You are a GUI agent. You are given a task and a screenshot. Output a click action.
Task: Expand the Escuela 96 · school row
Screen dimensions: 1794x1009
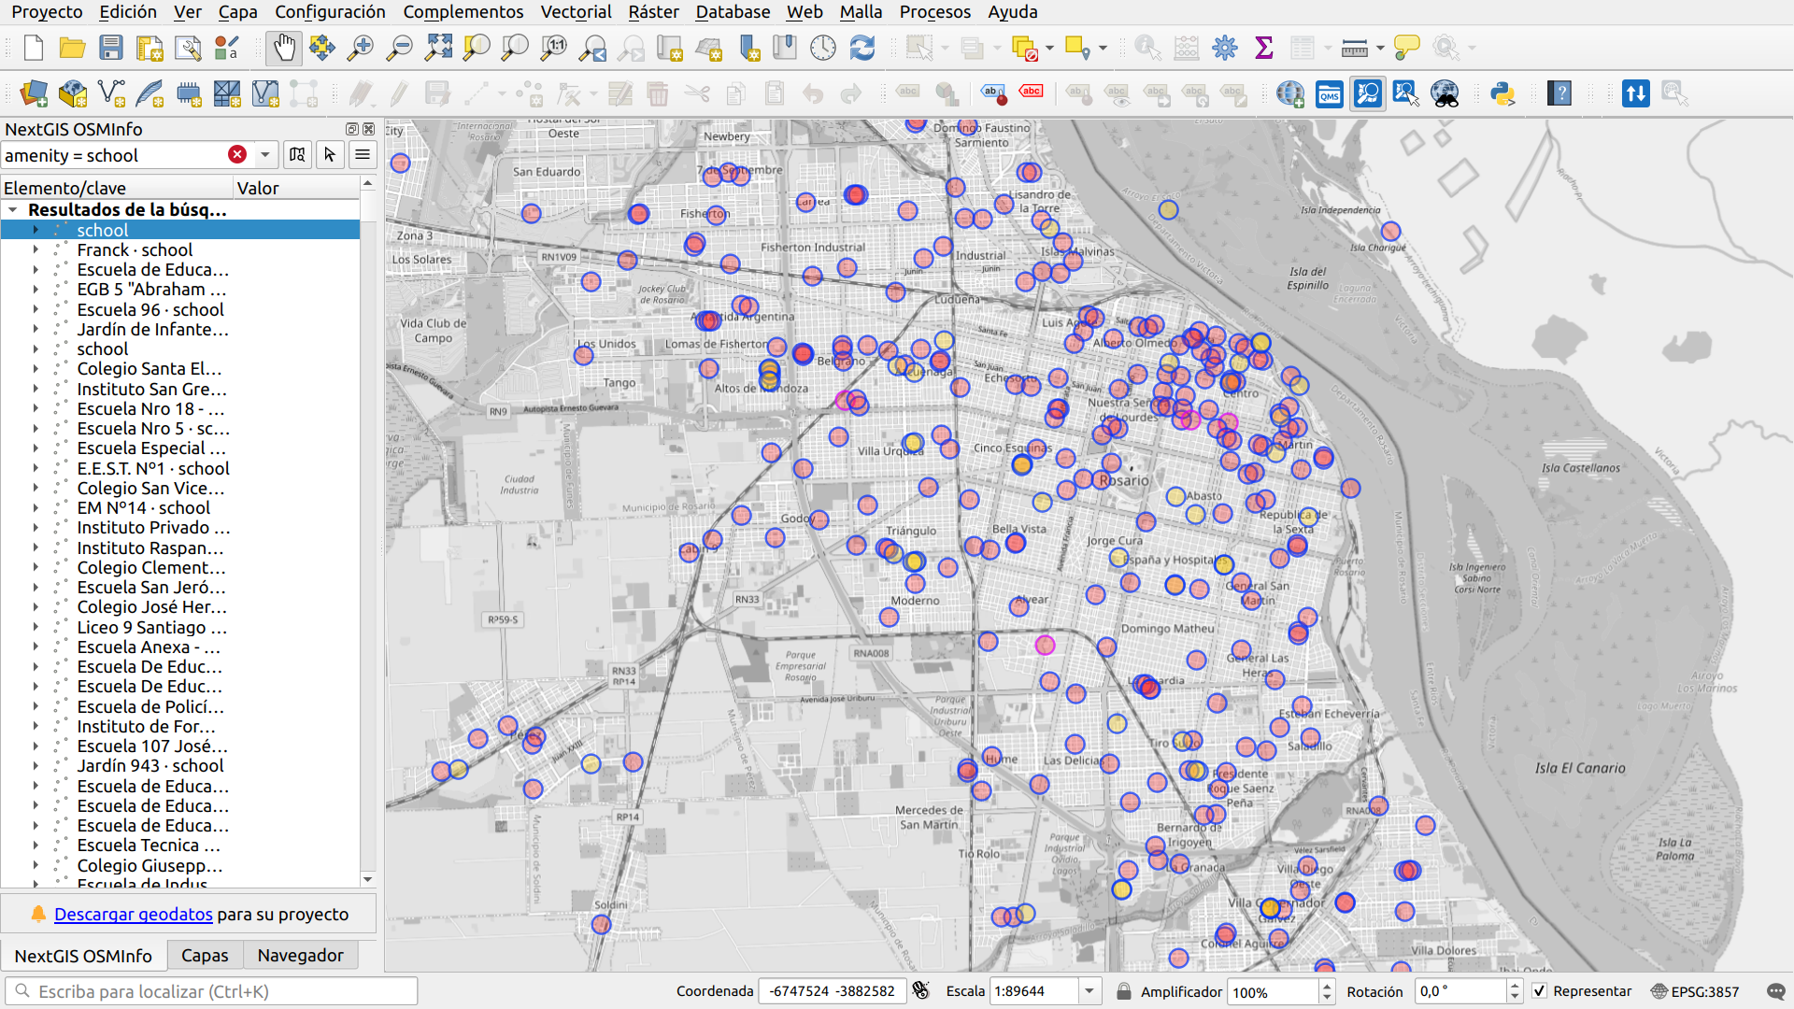tap(36, 309)
